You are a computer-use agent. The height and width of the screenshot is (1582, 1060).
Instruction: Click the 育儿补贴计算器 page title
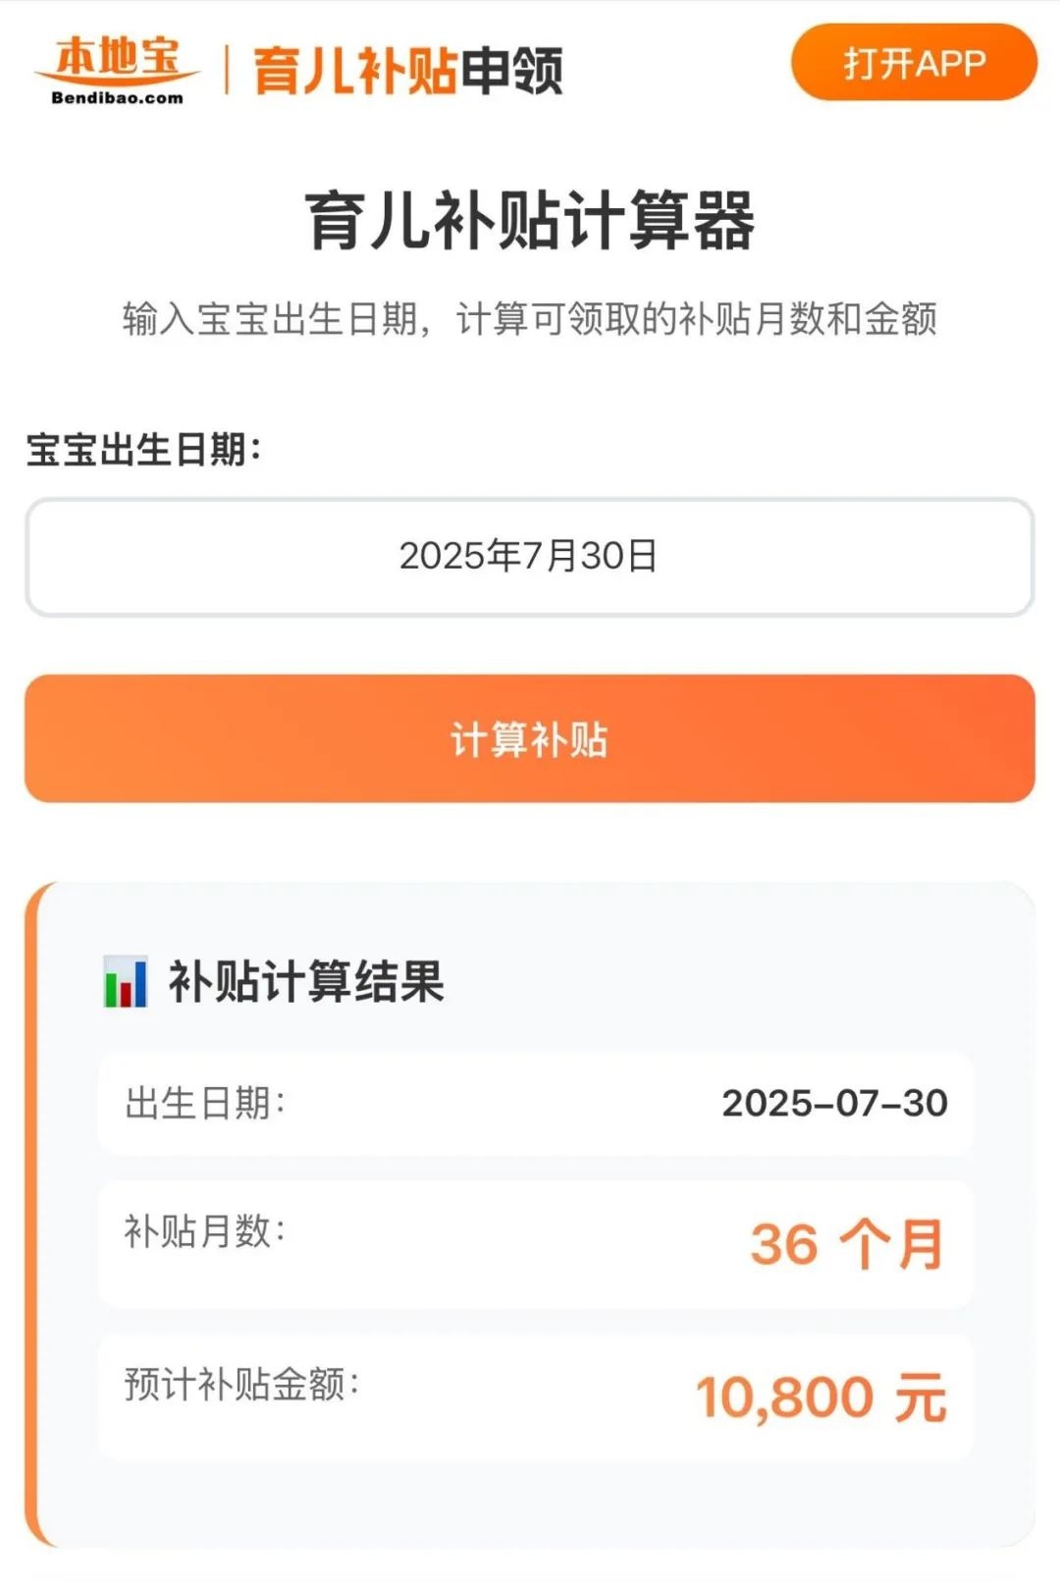530,220
